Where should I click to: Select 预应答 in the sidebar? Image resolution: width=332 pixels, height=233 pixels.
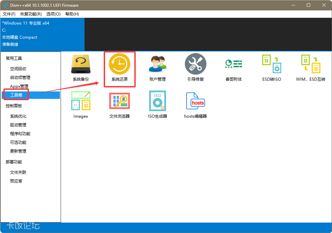pyautogui.click(x=16, y=181)
